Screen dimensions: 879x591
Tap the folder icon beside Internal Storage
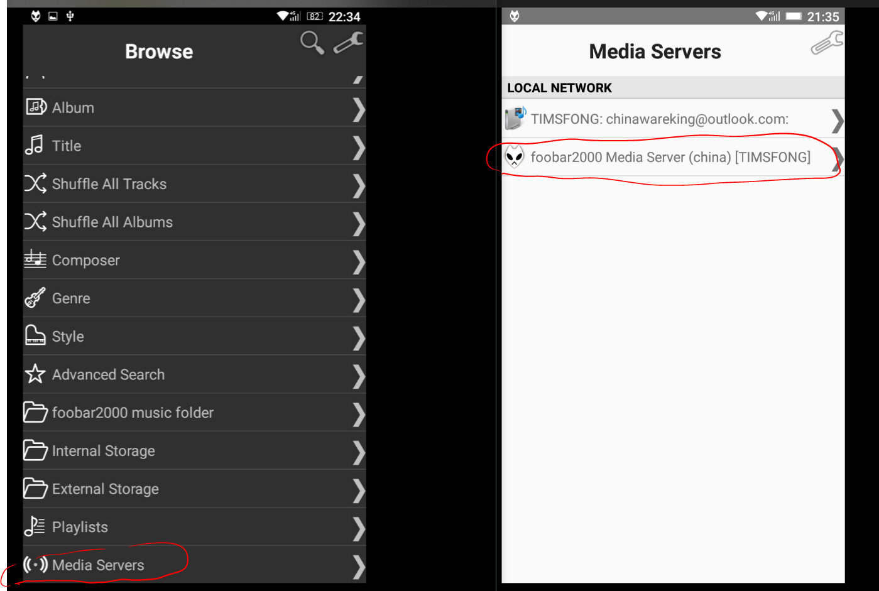[x=35, y=450]
